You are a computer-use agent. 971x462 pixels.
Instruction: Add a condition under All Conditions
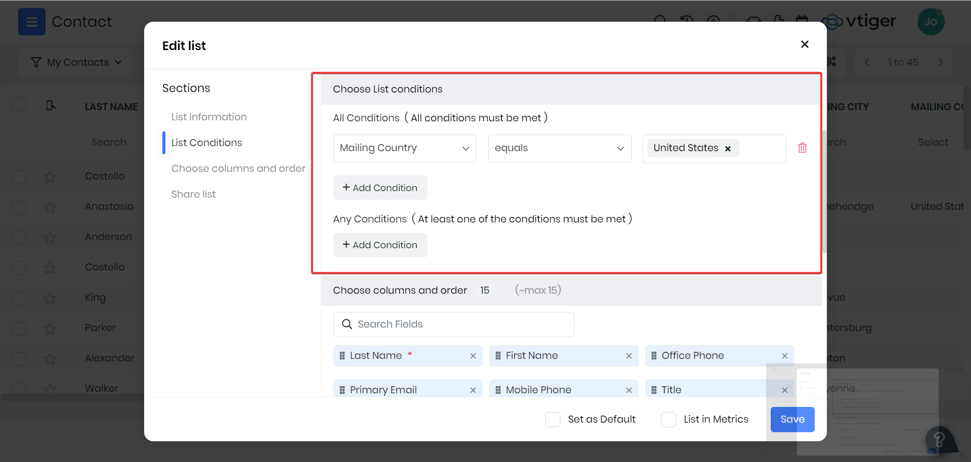click(380, 187)
